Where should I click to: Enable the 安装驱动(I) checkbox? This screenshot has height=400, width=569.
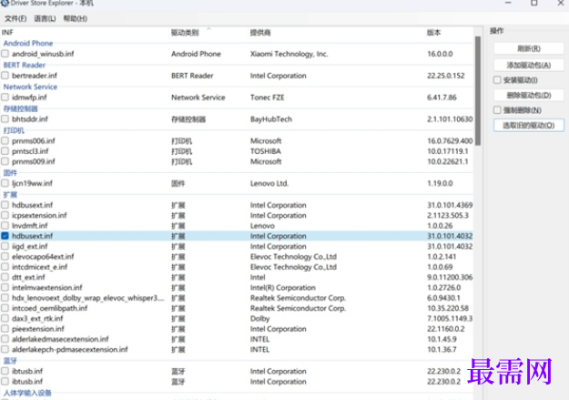tap(497, 80)
